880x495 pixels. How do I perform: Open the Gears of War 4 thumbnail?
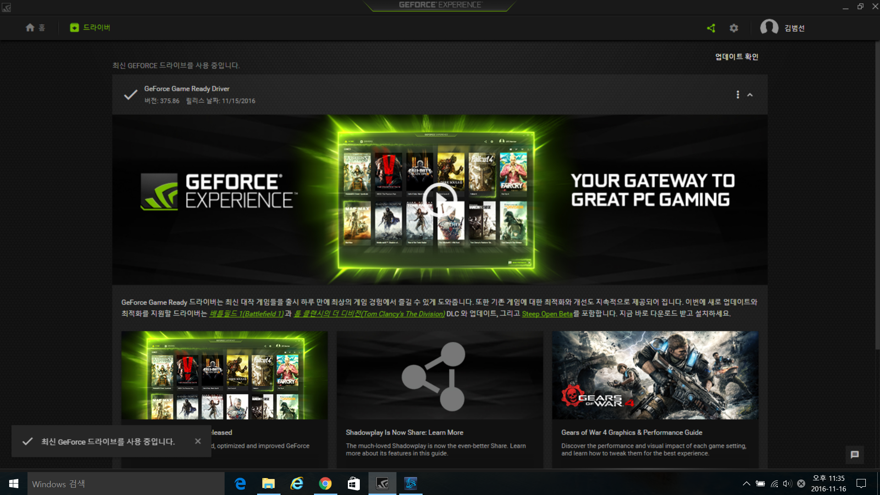[x=655, y=375]
